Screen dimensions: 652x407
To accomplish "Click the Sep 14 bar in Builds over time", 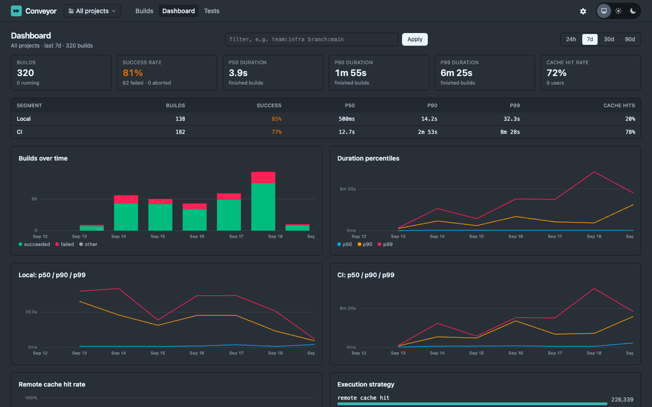I will coord(126,213).
